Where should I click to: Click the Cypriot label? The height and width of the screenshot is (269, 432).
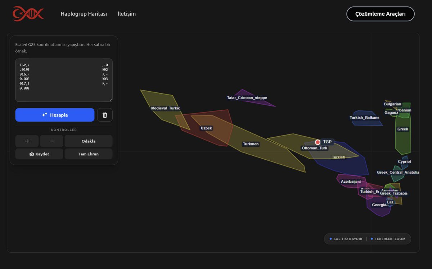click(x=404, y=162)
